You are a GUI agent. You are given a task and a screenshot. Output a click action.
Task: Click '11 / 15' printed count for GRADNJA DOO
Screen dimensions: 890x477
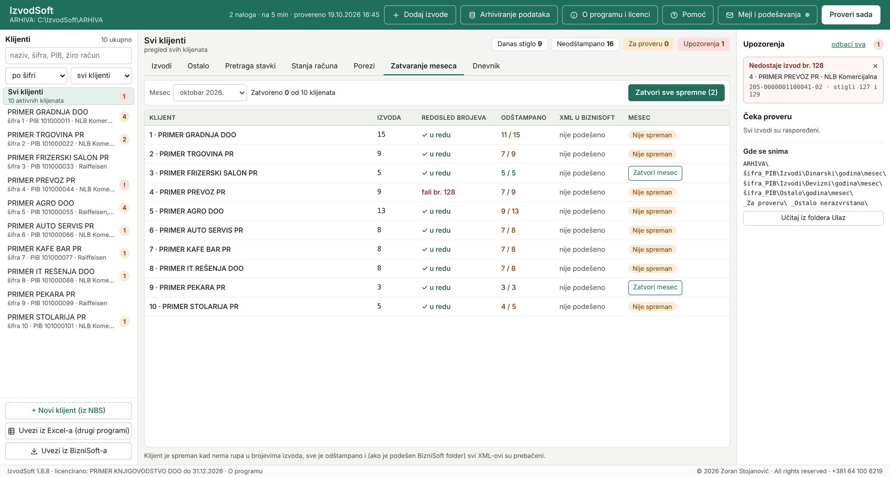pos(511,135)
